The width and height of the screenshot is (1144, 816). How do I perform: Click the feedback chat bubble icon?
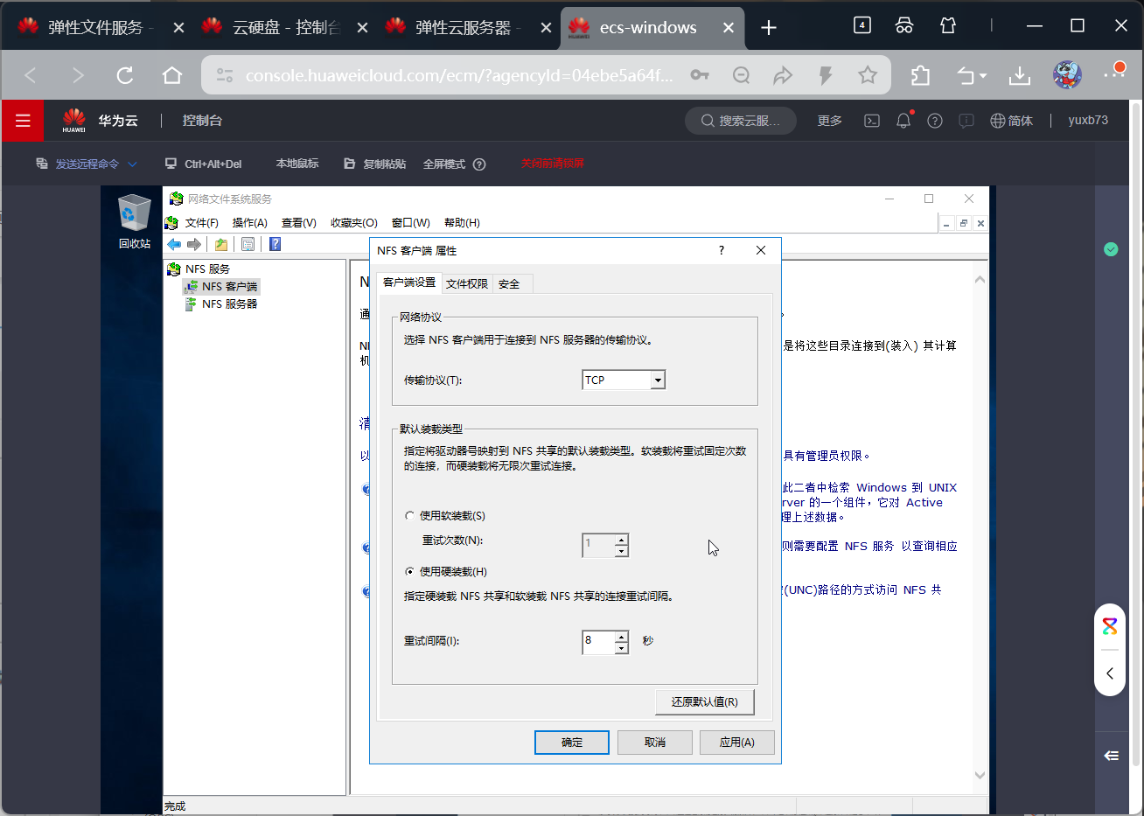coord(966,121)
